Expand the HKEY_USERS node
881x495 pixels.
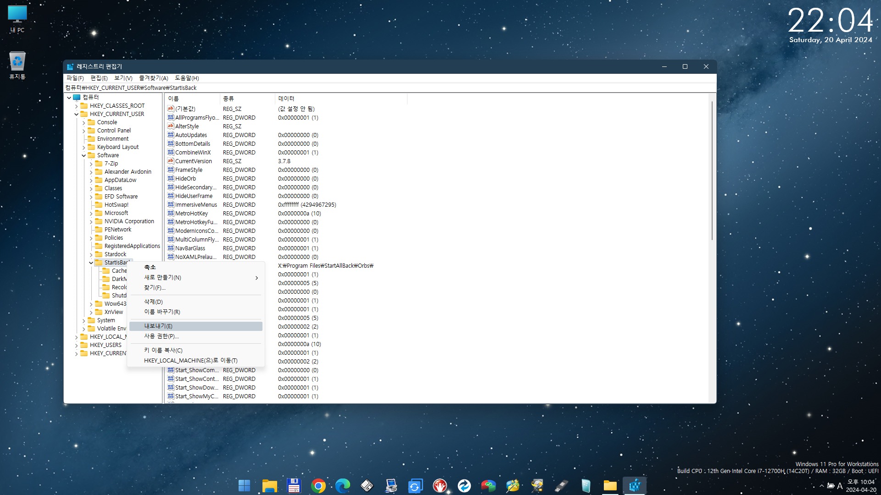(x=77, y=345)
